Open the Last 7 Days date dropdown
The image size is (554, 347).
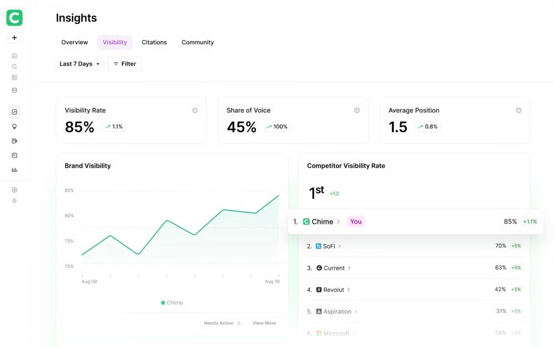coord(79,64)
